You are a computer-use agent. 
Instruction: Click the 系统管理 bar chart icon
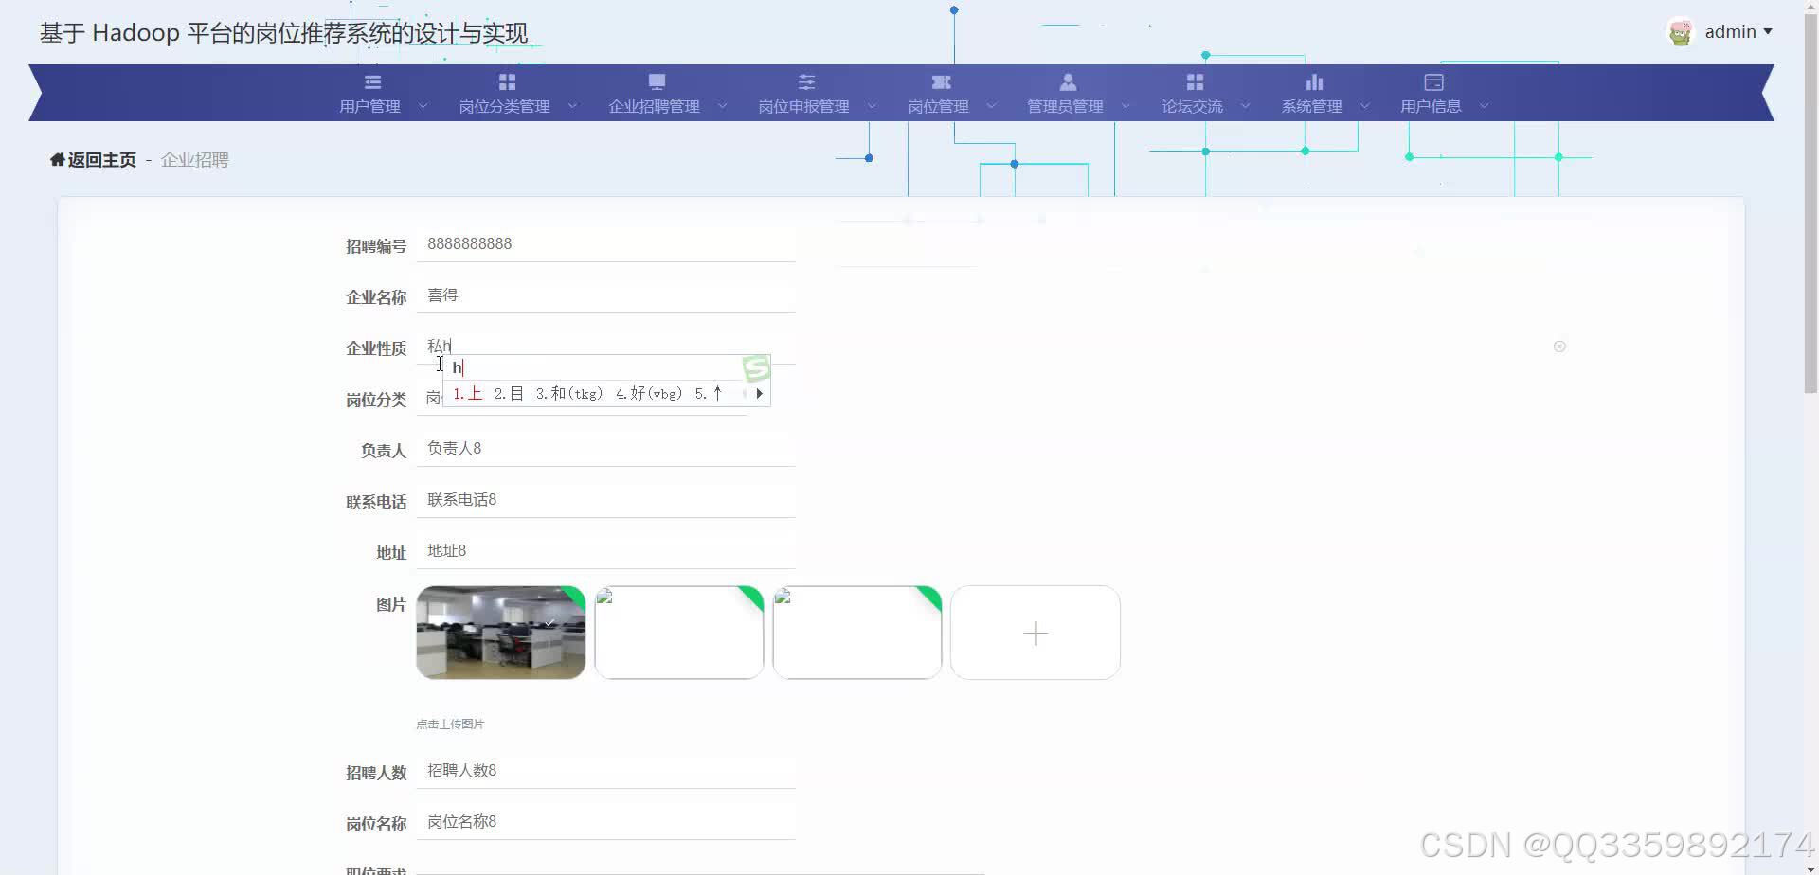1314,82
